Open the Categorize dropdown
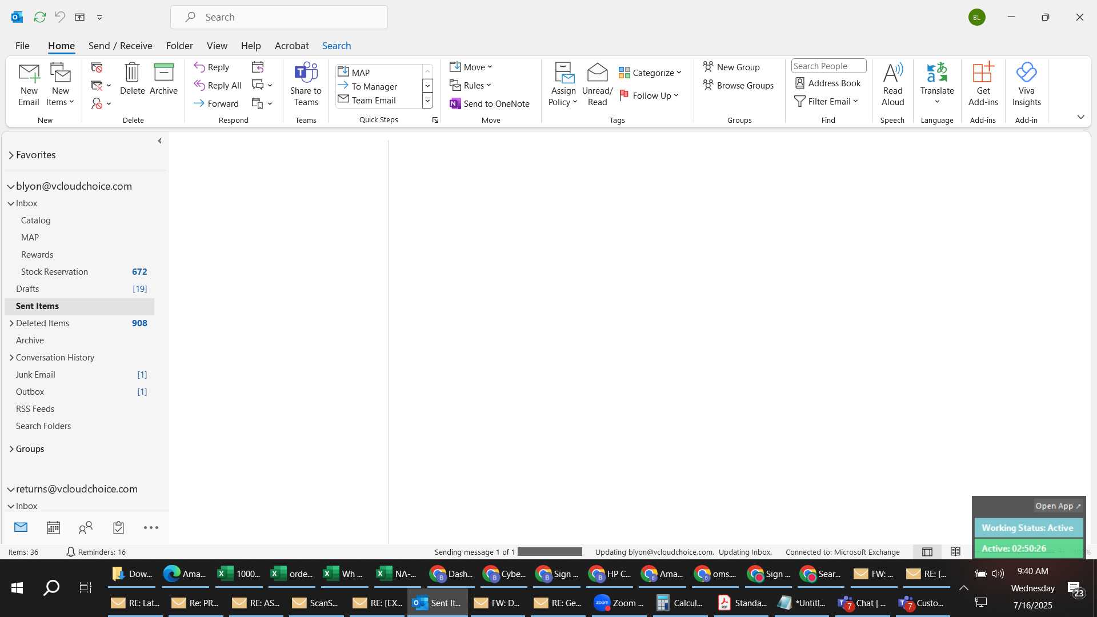 coord(650,73)
